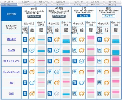Click the MACD sell signal icon under 週足
Screen dimensions: 122x100
(x=99, y=50)
